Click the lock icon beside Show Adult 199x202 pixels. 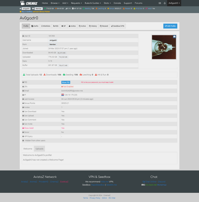[x=23, y=128]
